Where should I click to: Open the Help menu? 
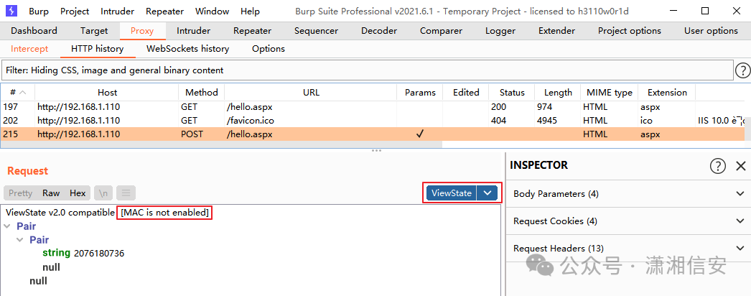250,11
